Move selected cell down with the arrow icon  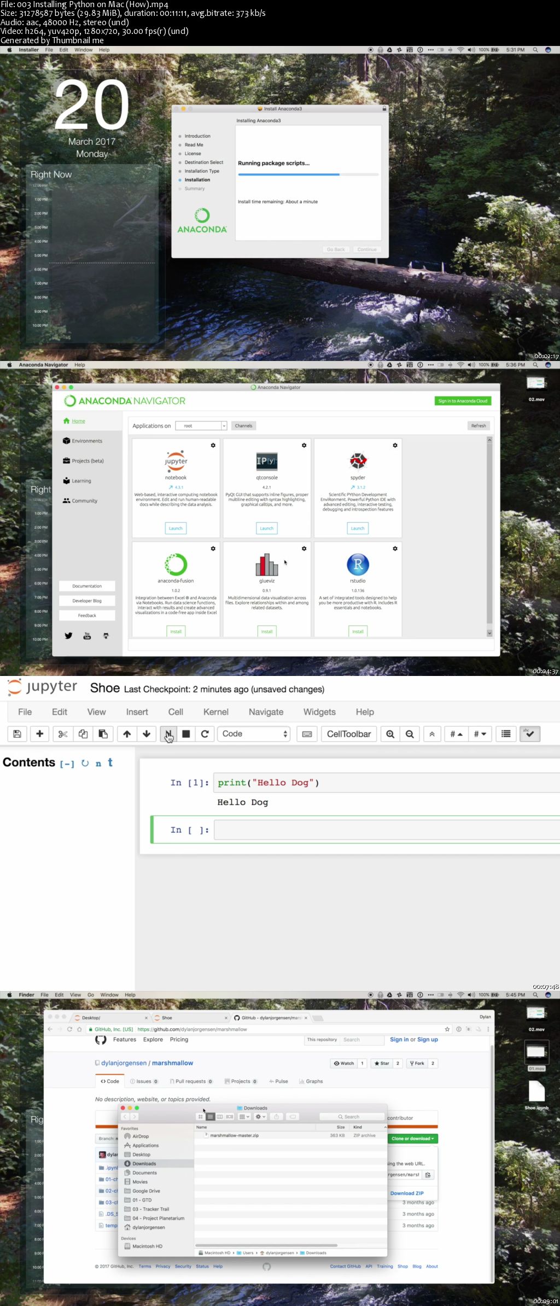point(147,734)
